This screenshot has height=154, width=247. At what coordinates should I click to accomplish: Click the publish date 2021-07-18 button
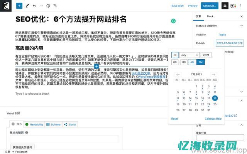(230, 43)
